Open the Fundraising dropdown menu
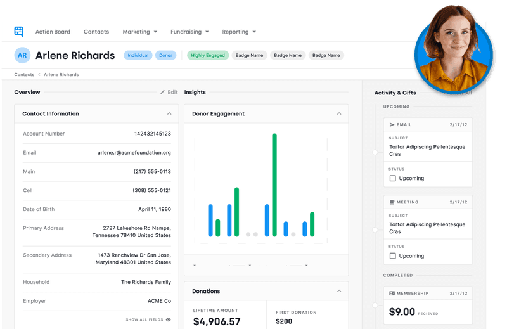 pos(189,32)
